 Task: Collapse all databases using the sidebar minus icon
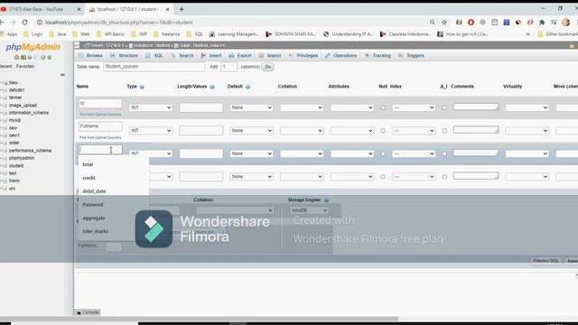(x=62, y=75)
